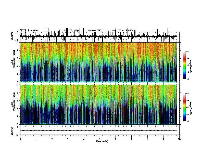Click the ch.1 spectrogram color scale bar
Image resolution: width=202 pixels, height=156 pixels.
tap(185, 65)
